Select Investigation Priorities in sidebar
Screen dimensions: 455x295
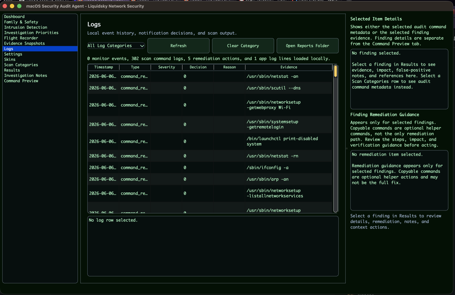coord(40,33)
